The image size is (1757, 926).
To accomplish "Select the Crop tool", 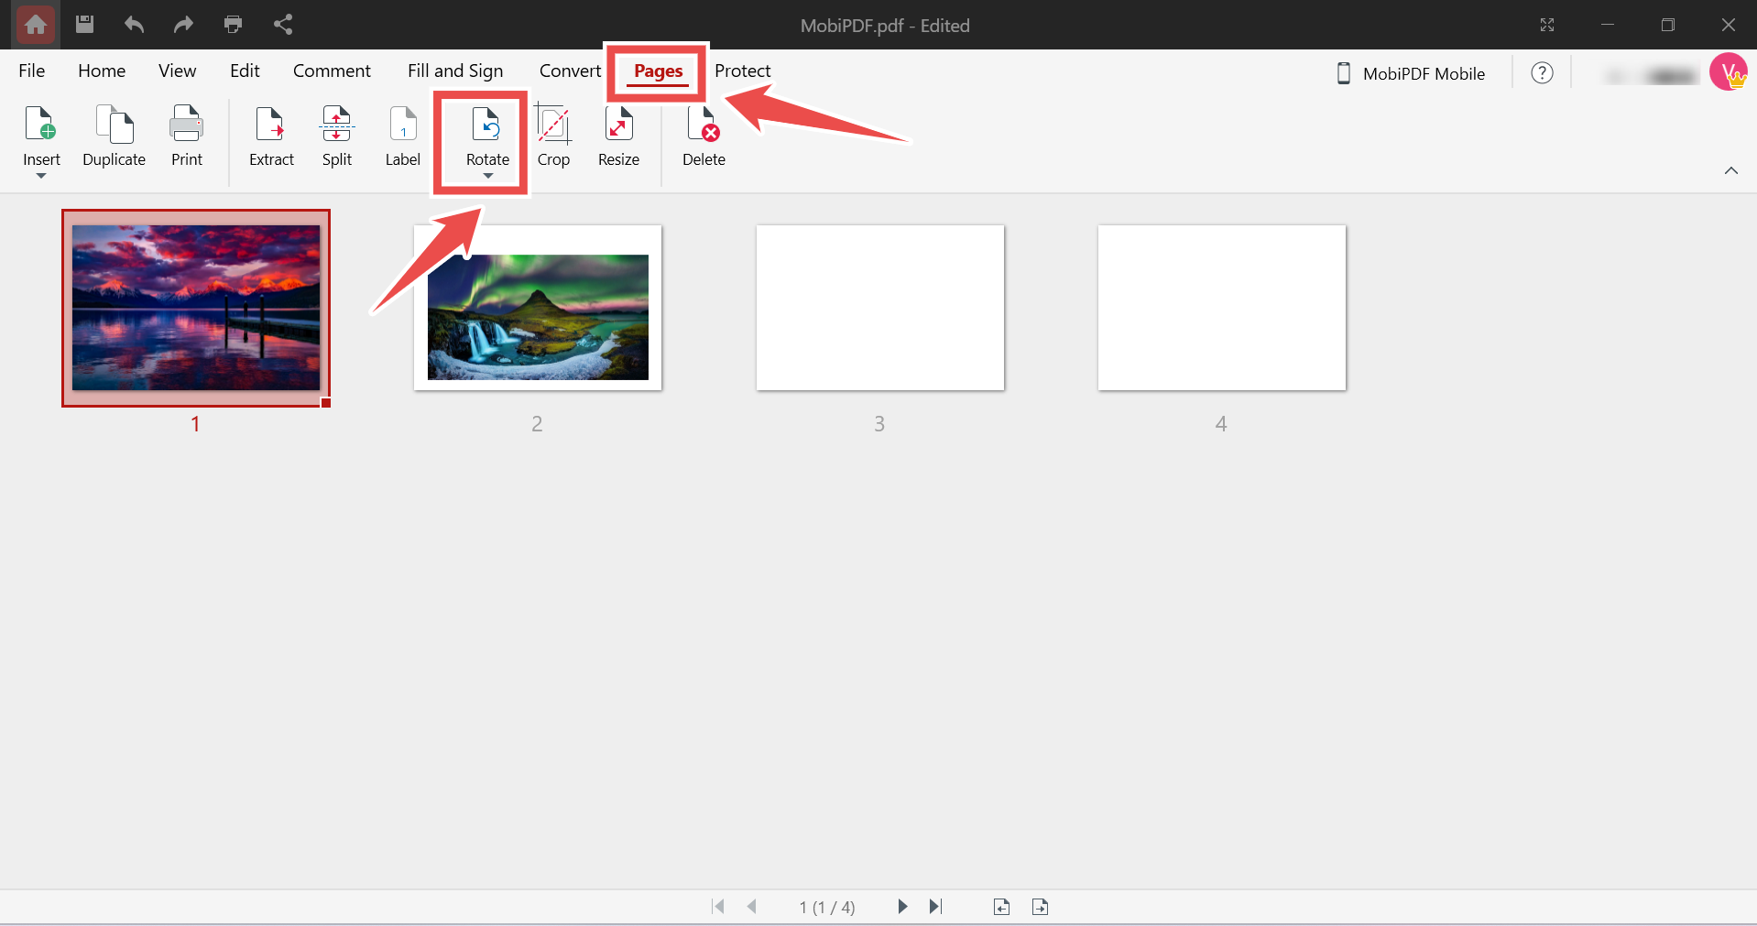I will [x=553, y=136].
